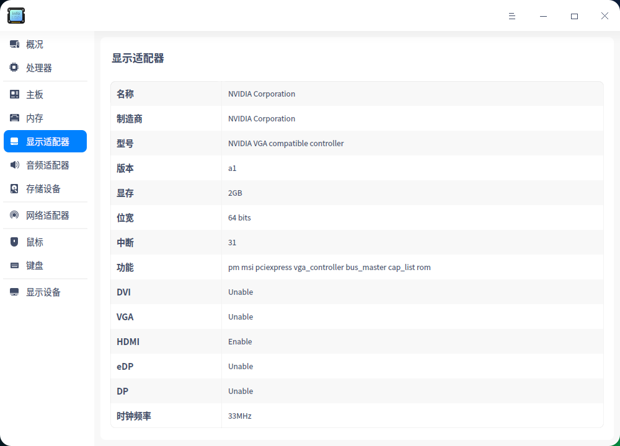
Task: Click 'NVIDIA Corporation' in 名称 row
Action: tap(262, 94)
